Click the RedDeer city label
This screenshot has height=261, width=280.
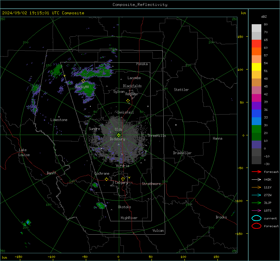click(x=132, y=94)
